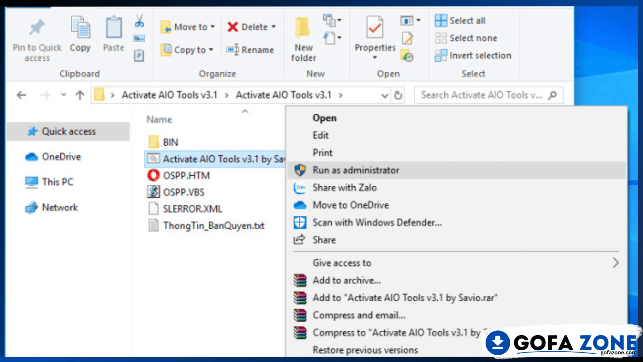
Task: Click the History icon in Open group
Action: (x=407, y=56)
